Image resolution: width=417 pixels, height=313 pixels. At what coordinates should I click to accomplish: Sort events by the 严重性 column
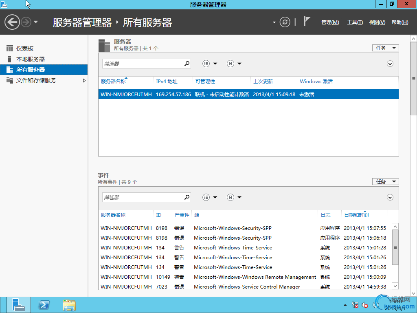tap(182, 215)
